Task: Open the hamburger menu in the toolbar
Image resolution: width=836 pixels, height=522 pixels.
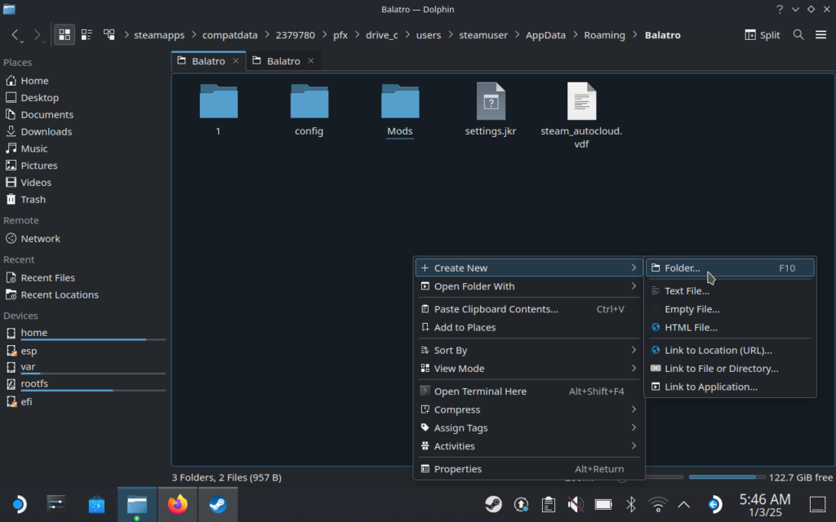Action: [x=820, y=35]
